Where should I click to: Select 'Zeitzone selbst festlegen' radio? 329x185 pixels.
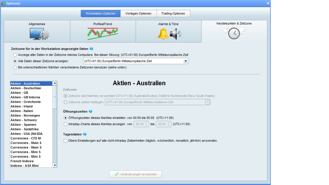65,102
